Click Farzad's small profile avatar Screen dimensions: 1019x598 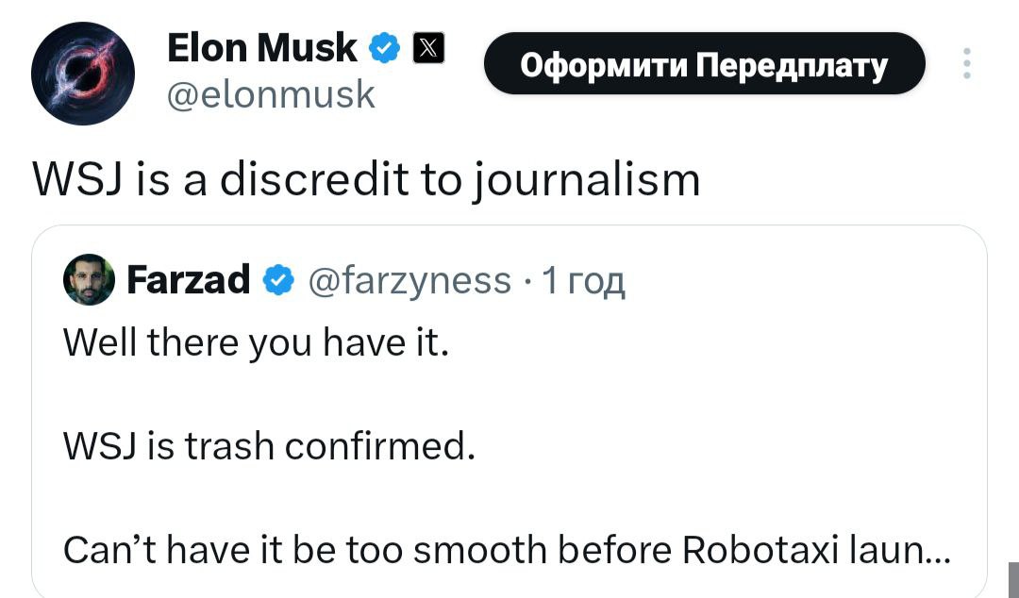coord(90,281)
